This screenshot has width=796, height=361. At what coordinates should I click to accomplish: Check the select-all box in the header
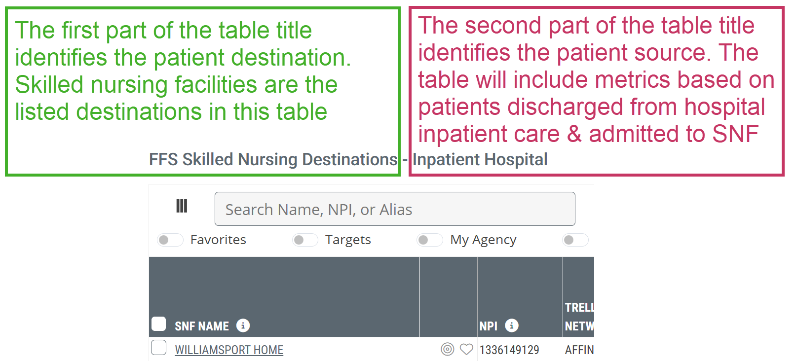point(159,324)
